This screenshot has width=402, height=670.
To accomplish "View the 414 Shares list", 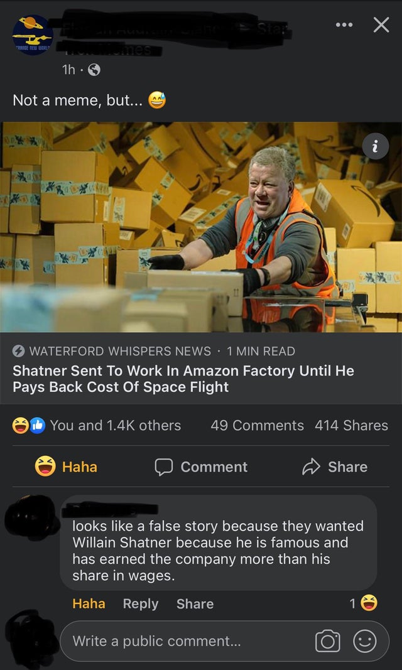I will pyautogui.click(x=351, y=426).
